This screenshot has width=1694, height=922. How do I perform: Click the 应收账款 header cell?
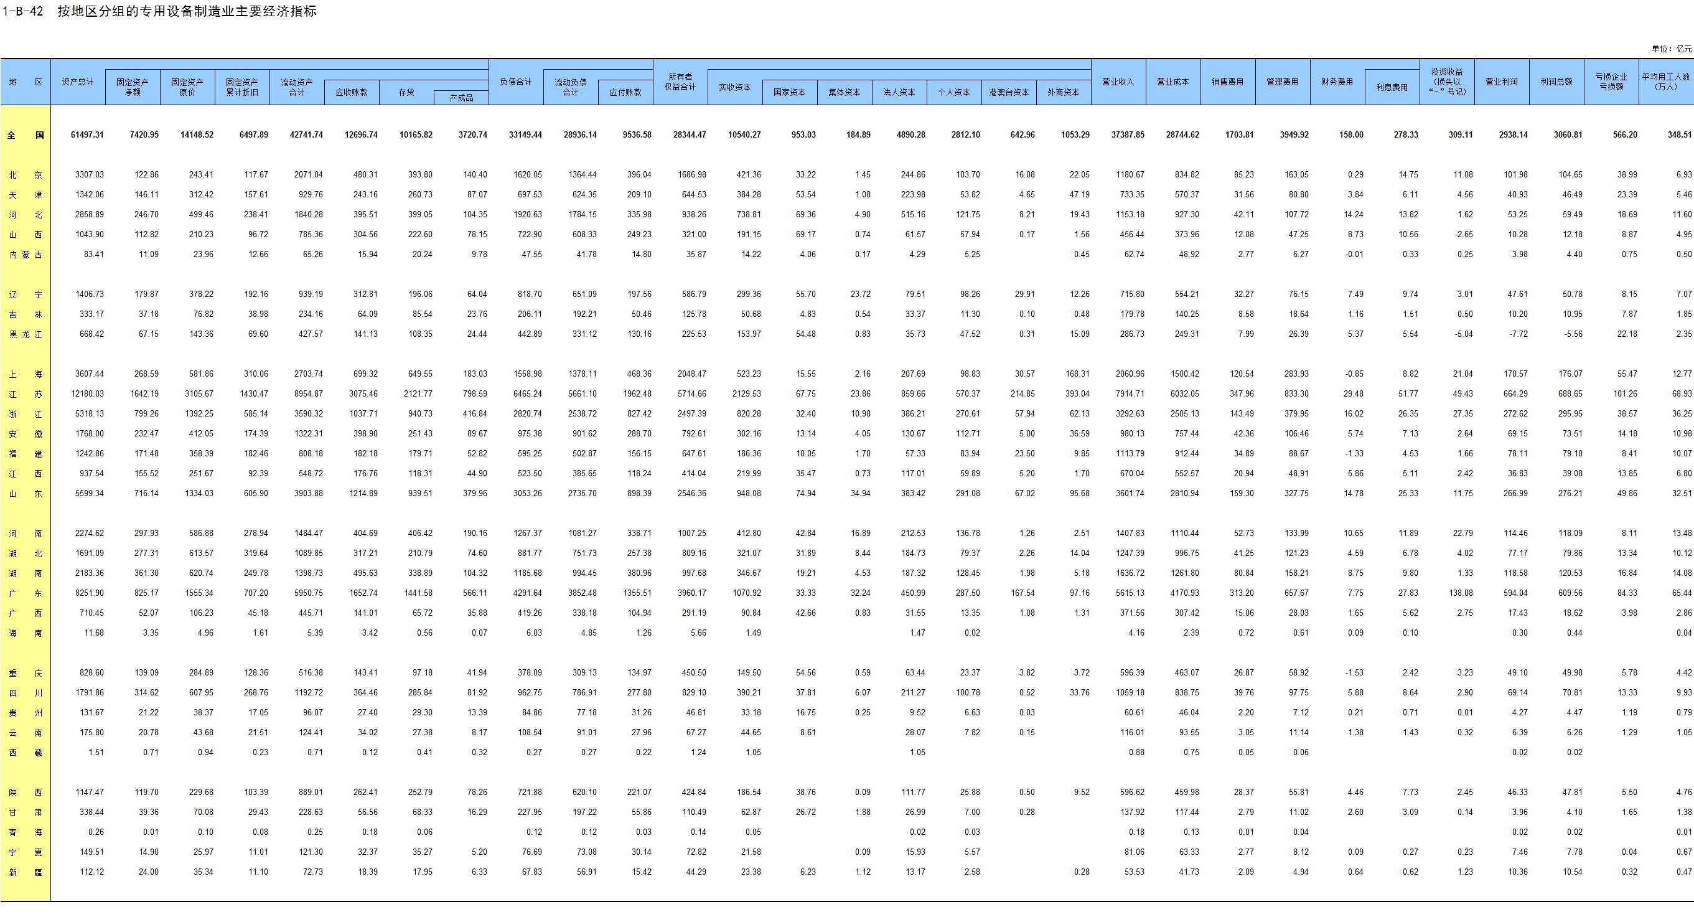pos(351,92)
